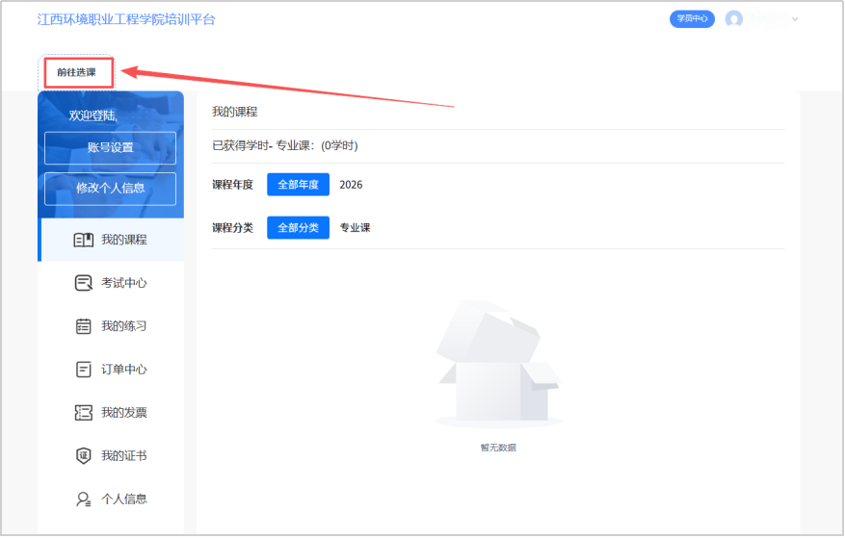
Task: Click the 账号设置 button
Action: [110, 147]
